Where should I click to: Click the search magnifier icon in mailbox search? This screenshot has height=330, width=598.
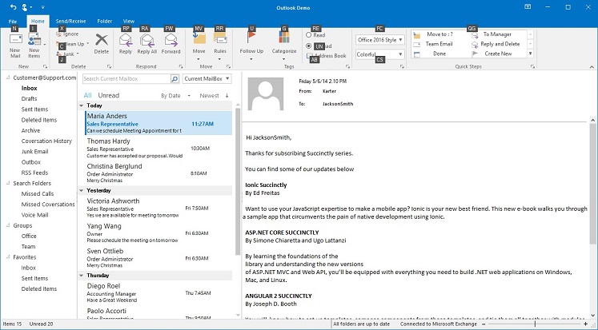[x=175, y=79]
